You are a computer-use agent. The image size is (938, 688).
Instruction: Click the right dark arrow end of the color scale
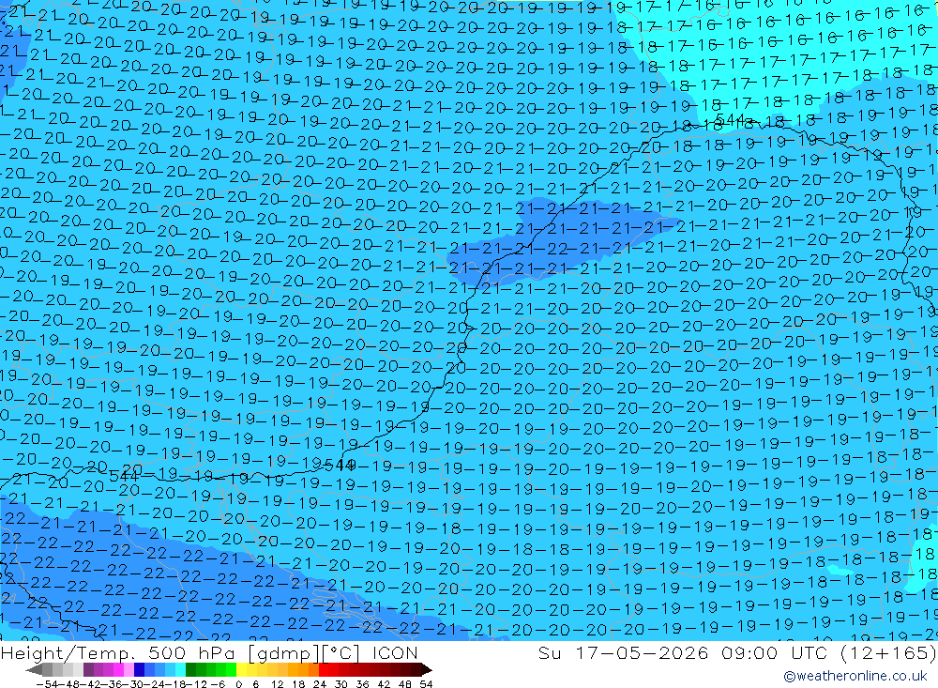pyautogui.click(x=427, y=669)
